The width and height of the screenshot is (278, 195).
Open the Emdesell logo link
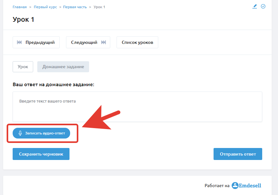[246, 186]
